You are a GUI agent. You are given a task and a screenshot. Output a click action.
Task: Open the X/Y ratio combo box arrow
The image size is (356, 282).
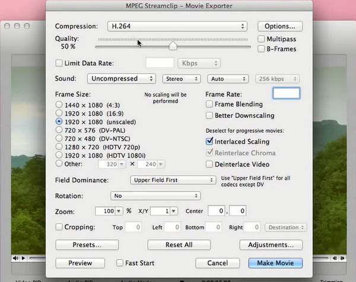[x=174, y=211]
